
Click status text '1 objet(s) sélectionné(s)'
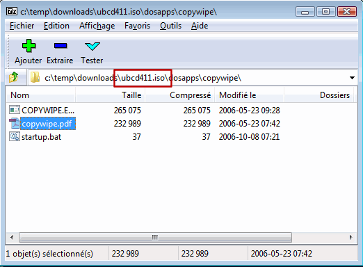[x=49, y=254]
